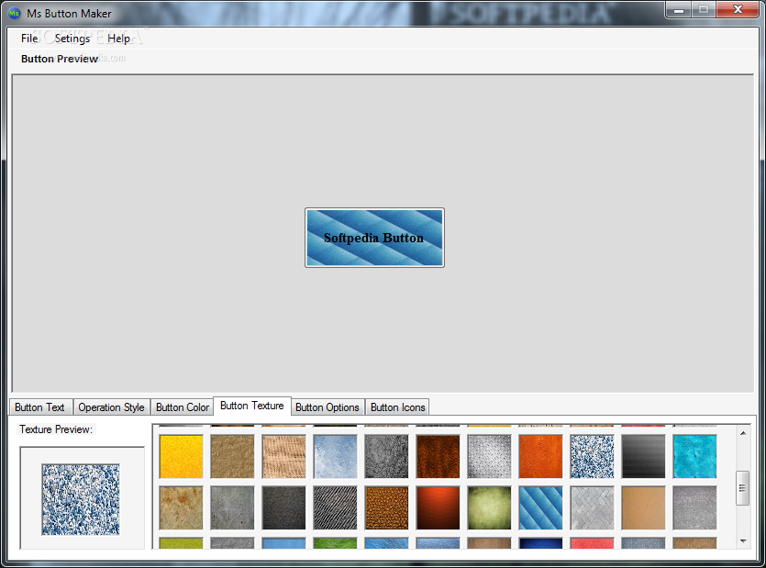
Task: Click the large Texture Preview image
Action: [81, 499]
